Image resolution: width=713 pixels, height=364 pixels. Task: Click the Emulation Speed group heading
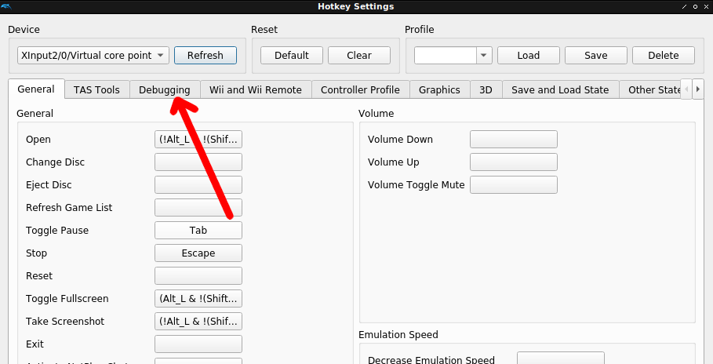[398, 334]
